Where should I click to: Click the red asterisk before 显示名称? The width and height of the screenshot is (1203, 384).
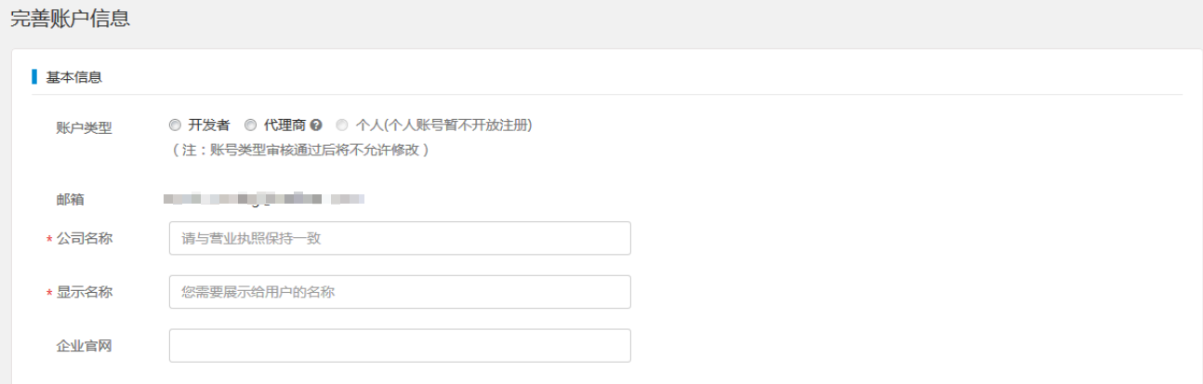[x=49, y=295]
